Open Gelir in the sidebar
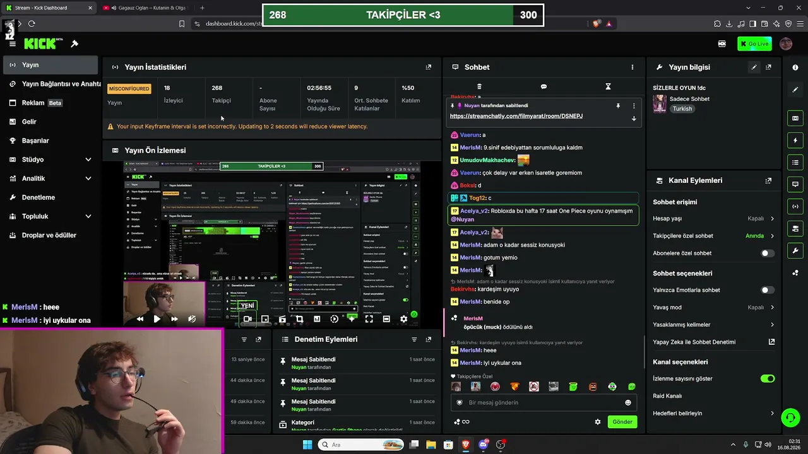The image size is (808, 454). tap(49, 122)
